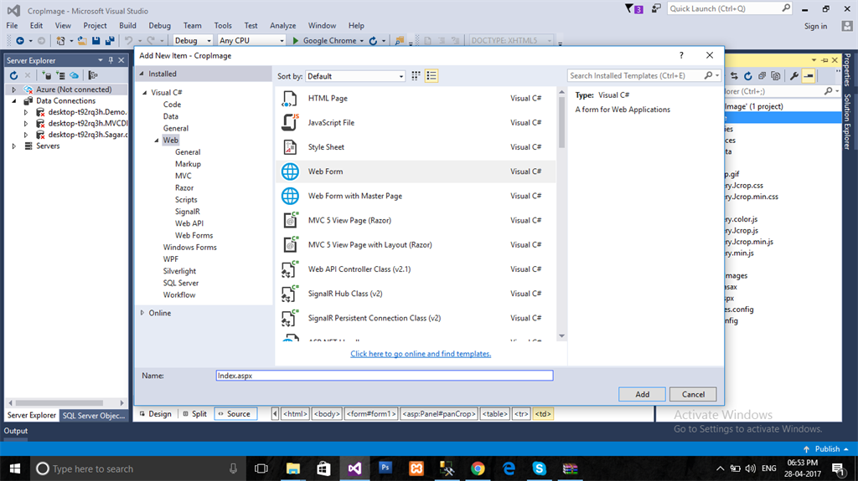
Task: Collapse the Visual C# tree node
Action: point(144,93)
